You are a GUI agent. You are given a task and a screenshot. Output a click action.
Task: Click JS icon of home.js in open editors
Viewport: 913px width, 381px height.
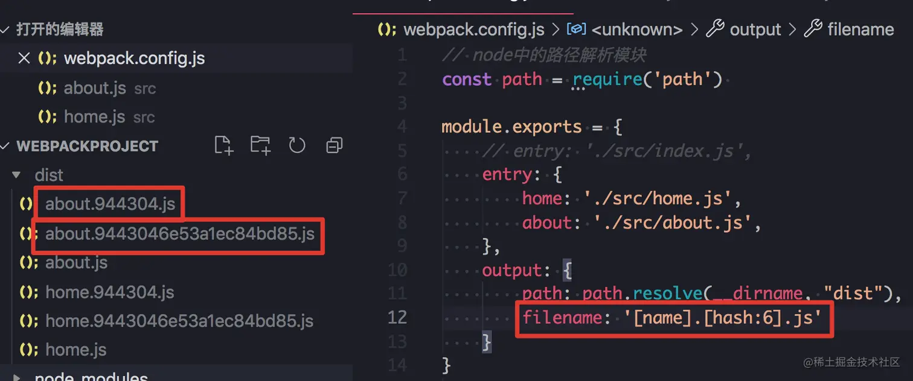point(48,116)
